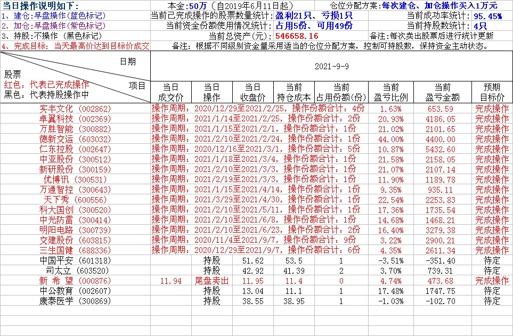
Task: Click 中国平安 holding cost 53.5
Action: [x=294, y=261]
